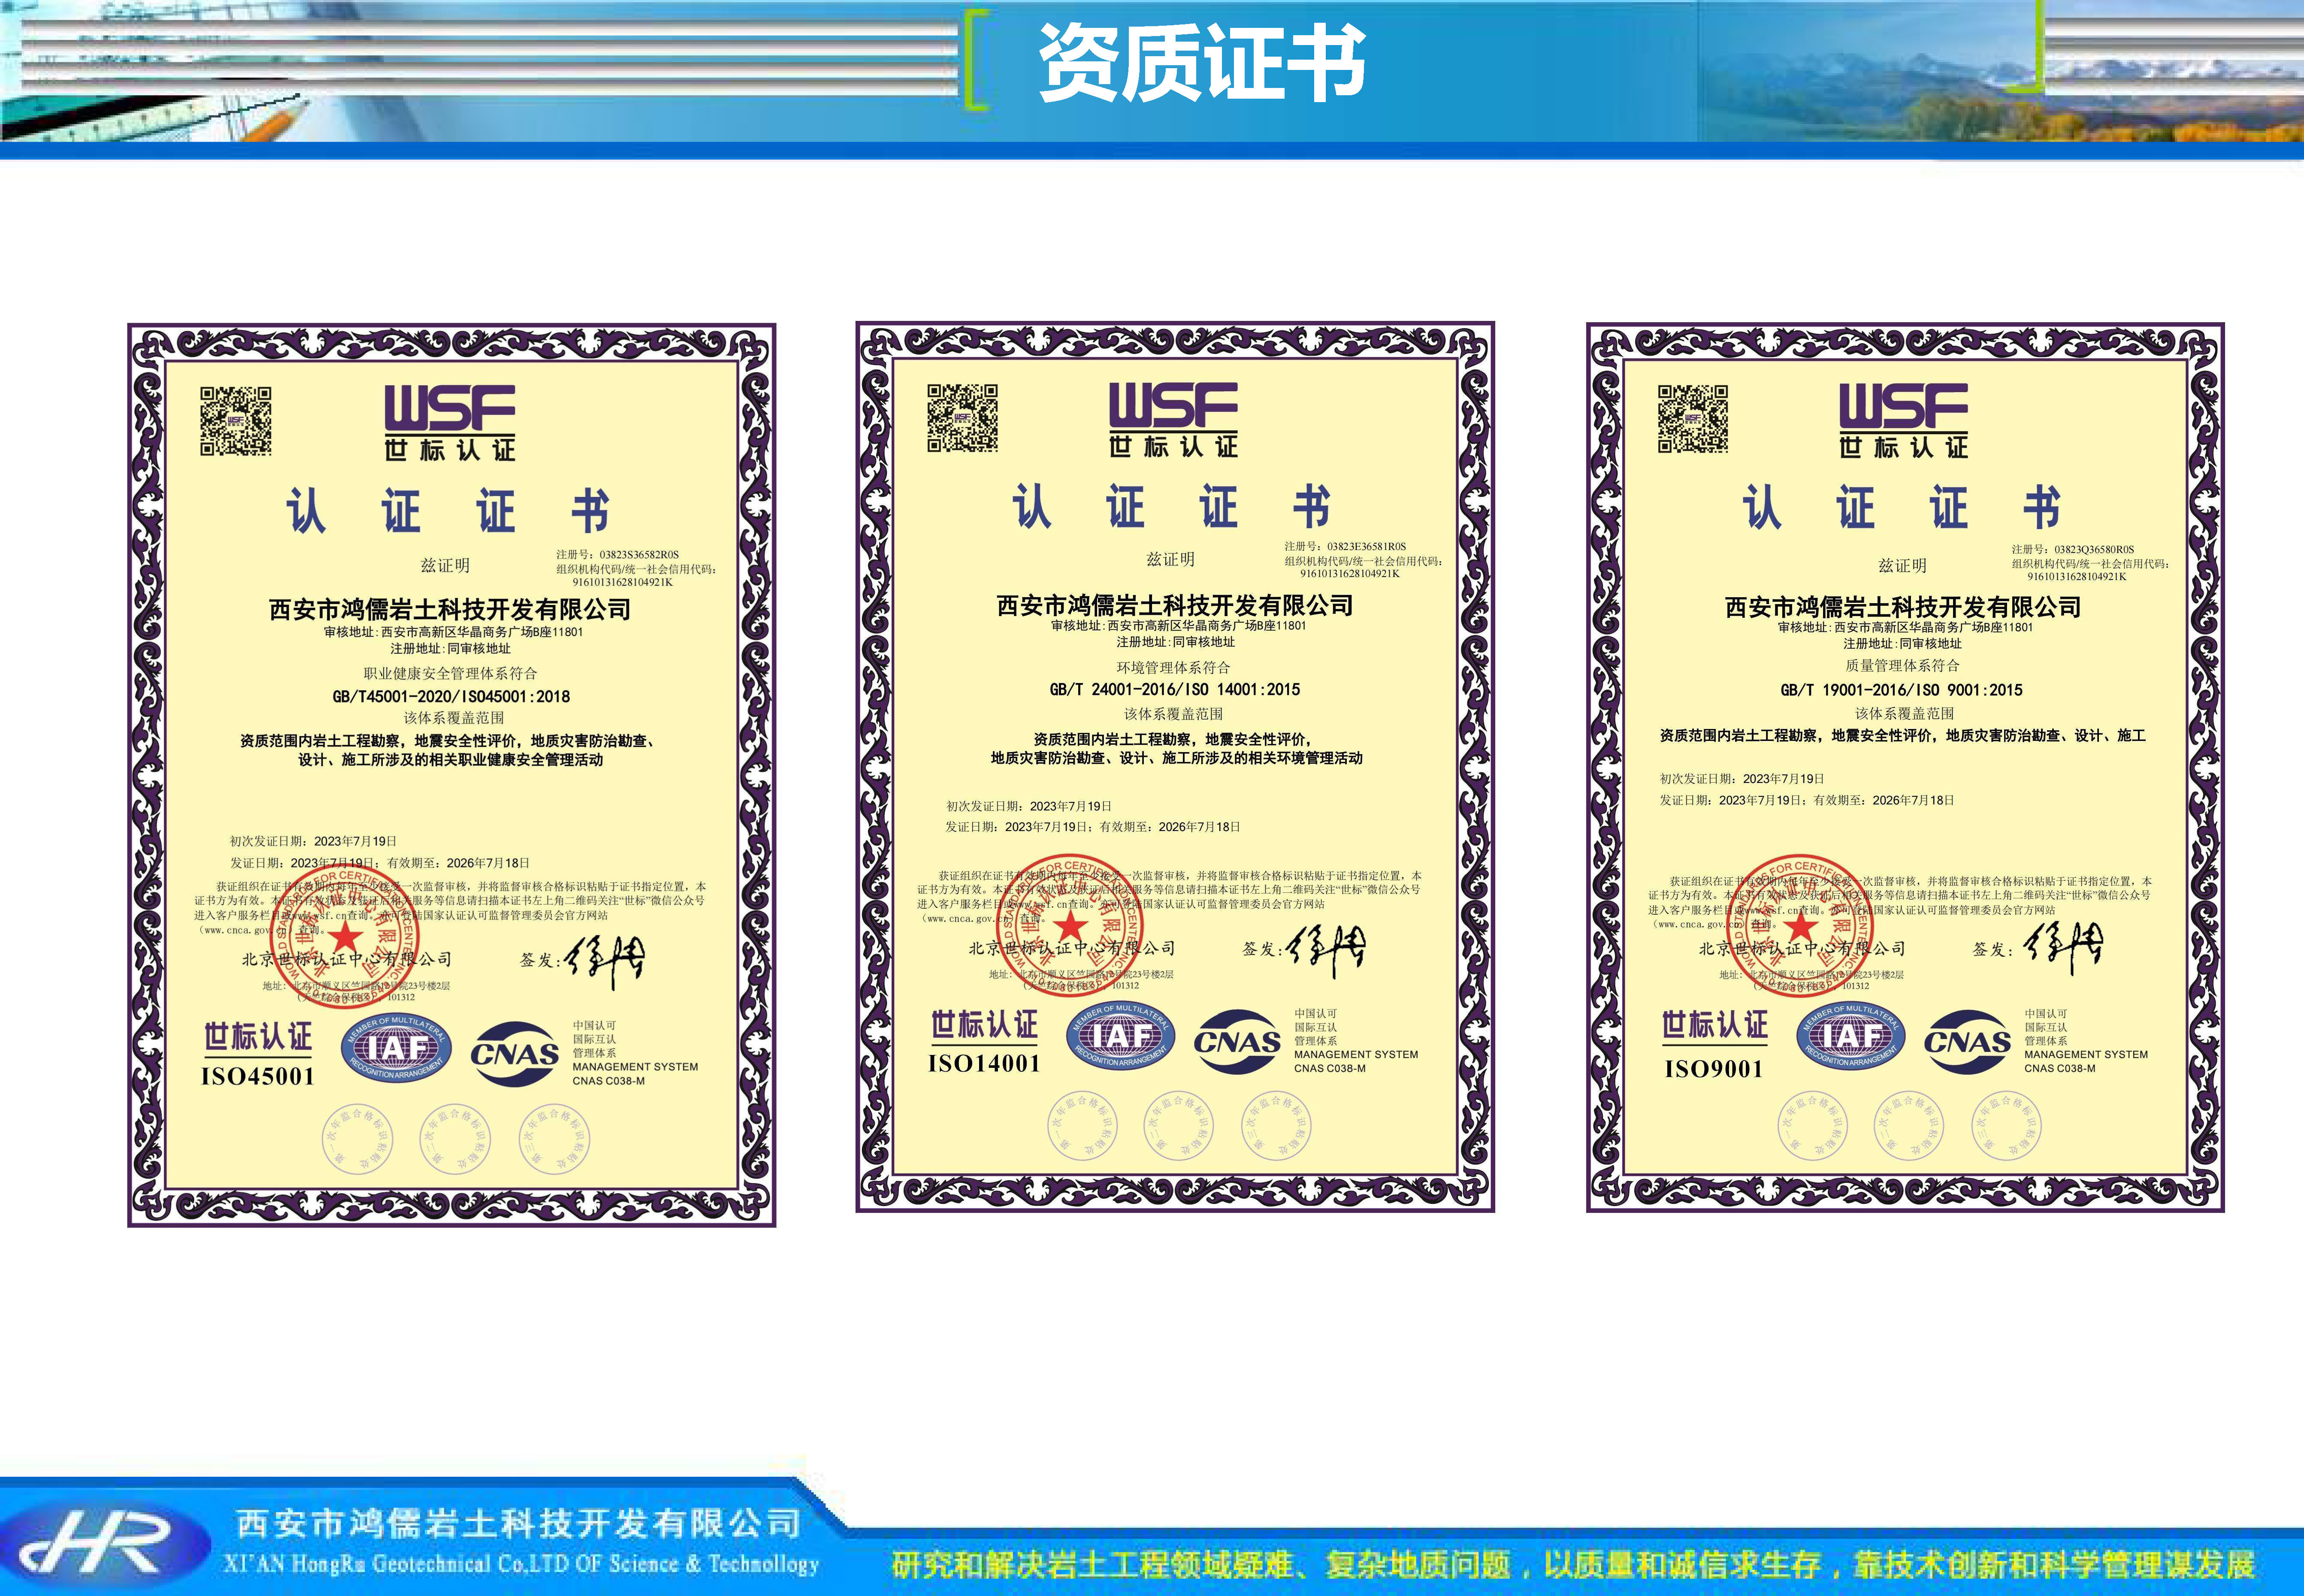The image size is (2304, 1596).
Task: Click 认证证书 heading on ISO9001 certificate
Action: pyautogui.click(x=1902, y=507)
